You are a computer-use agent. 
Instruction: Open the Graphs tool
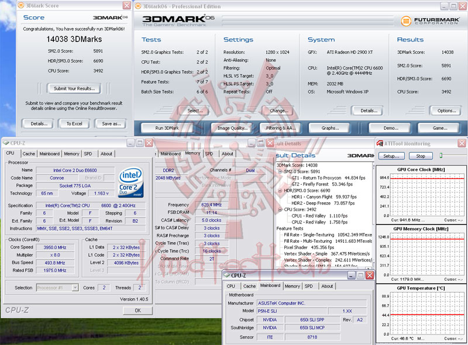tap(330, 128)
